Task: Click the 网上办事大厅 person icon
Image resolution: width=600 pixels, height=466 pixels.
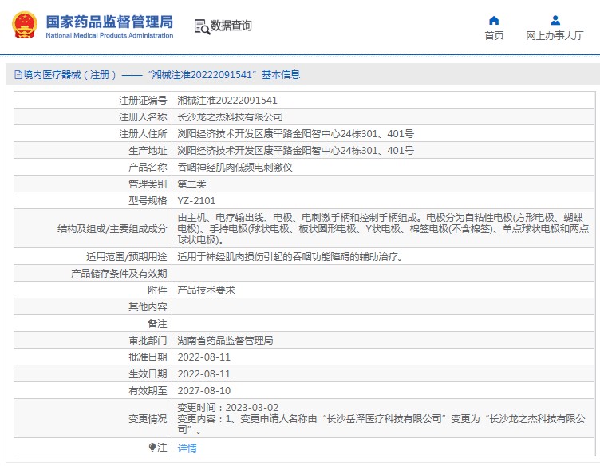Action: point(554,20)
